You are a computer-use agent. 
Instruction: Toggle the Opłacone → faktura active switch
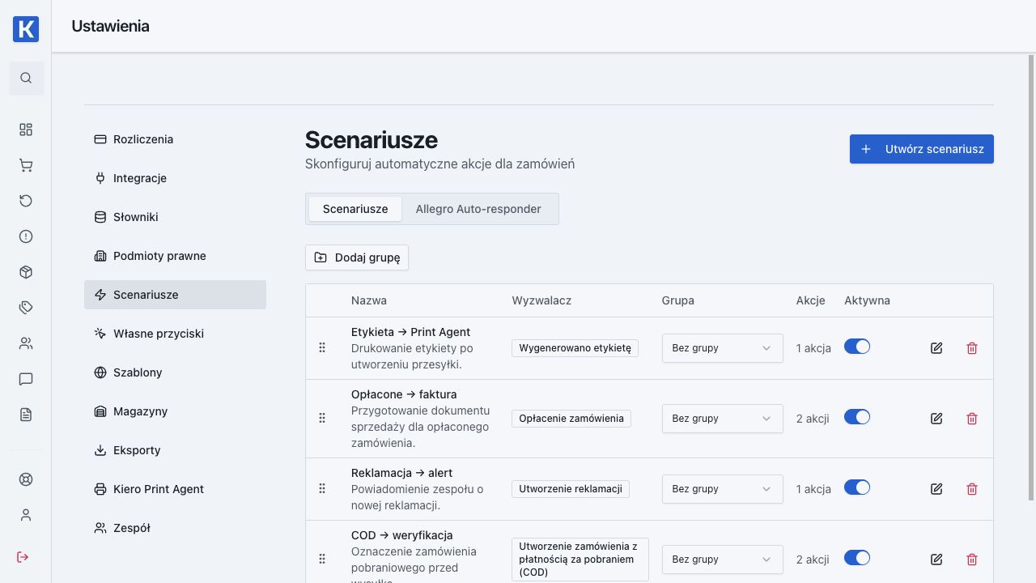pos(857,417)
